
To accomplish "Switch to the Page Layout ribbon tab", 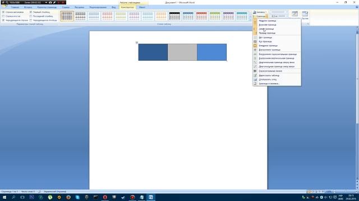I will (47, 7).
